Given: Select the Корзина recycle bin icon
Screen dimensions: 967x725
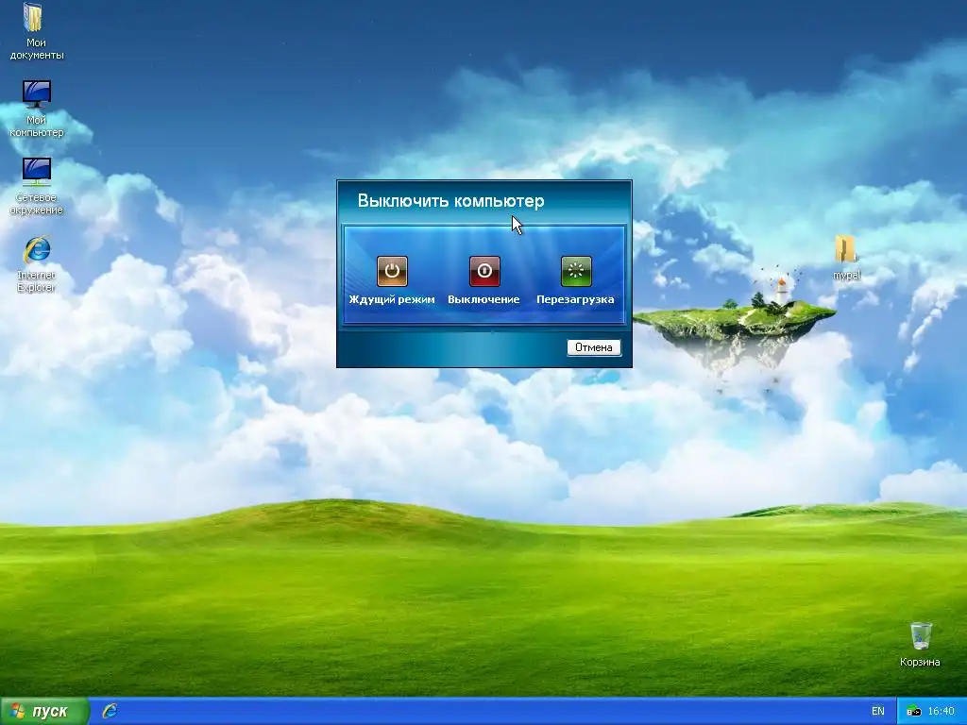Looking at the screenshot, I should (x=920, y=644).
